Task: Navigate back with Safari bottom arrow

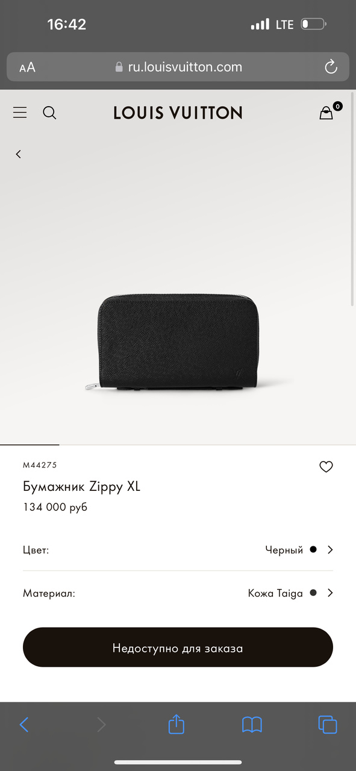Action: point(24,724)
